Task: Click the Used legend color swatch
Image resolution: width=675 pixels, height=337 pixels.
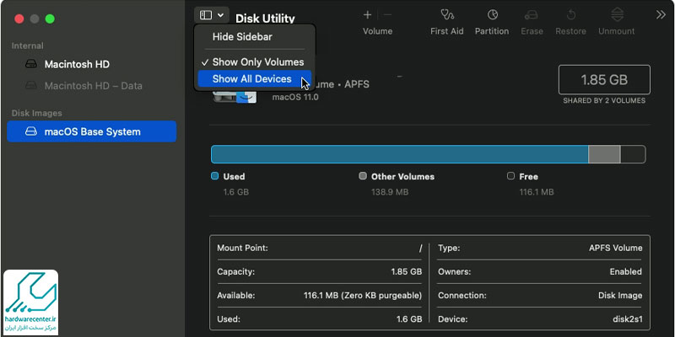Action: (215, 176)
